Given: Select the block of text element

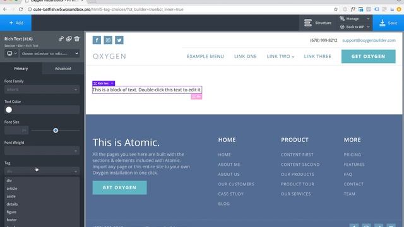Looking at the screenshot, I should (147, 90).
